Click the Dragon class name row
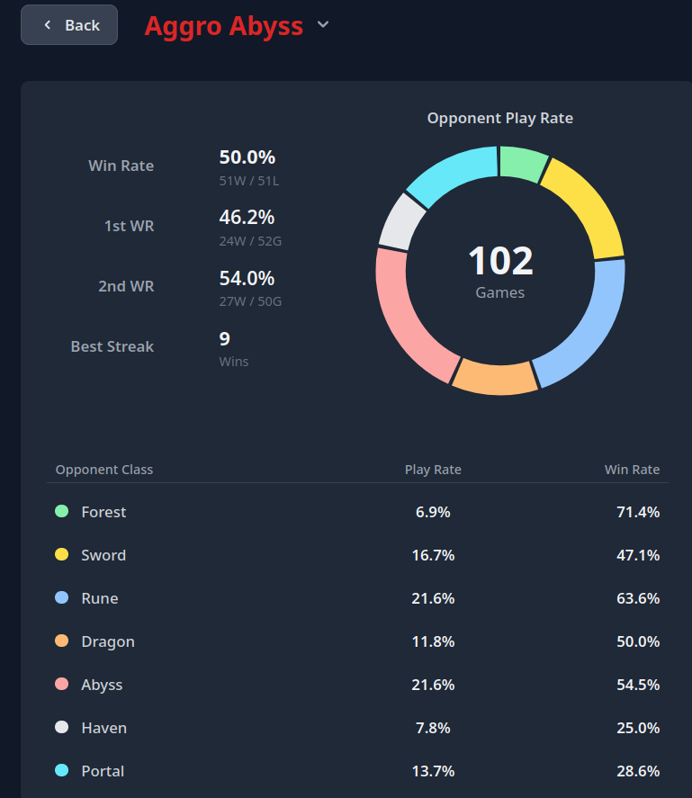Screen dimensions: 692x798 pyautogui.click(x=108, y=641)
